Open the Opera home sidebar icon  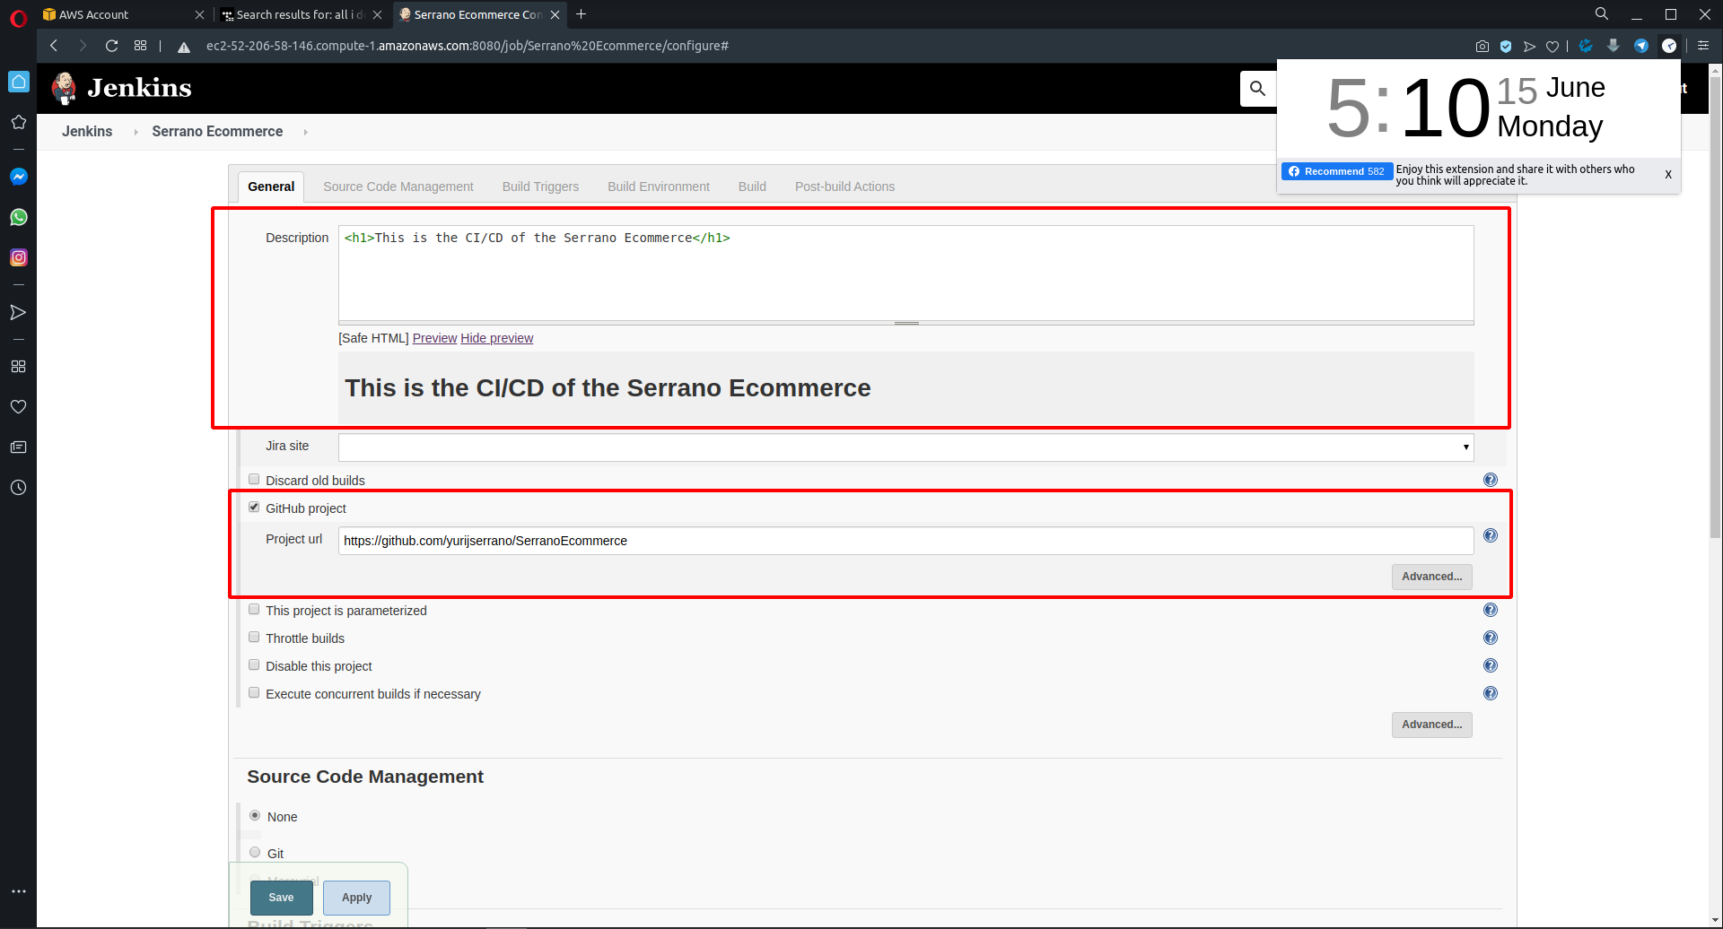(x=18, y=82)
